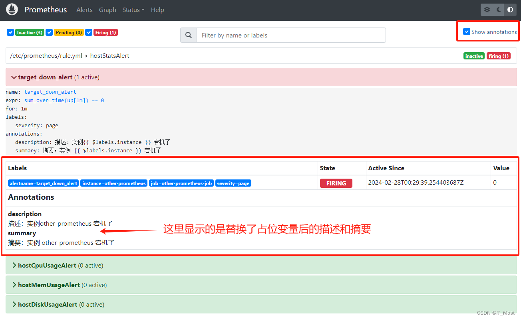This screenshot has width=521, height=319.
Task: Click the alertname=target_down_alert label badge
Action: coord(44,183)
